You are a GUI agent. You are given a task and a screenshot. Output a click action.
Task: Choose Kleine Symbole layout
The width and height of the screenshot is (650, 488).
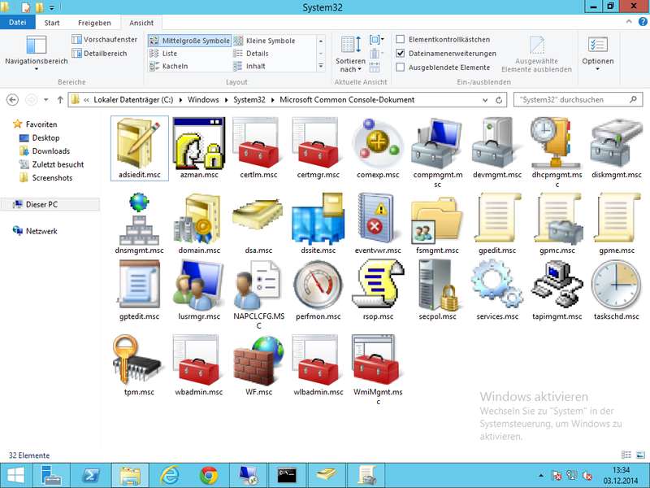(x=265, y=41)
